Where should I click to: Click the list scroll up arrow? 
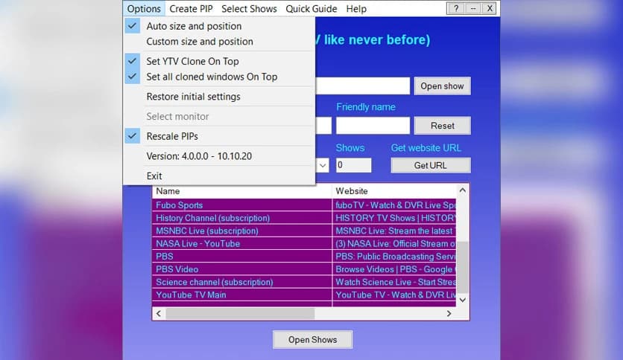pyautogui.click(x=463, y=190)
